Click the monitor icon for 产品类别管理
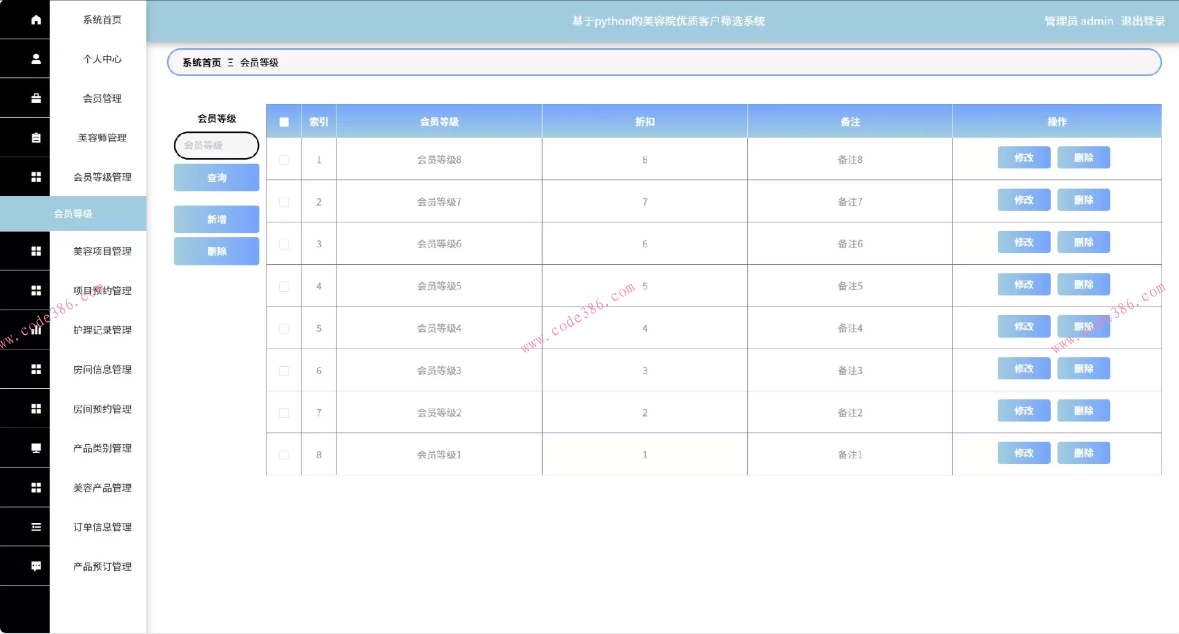 (x=36, y=448)
